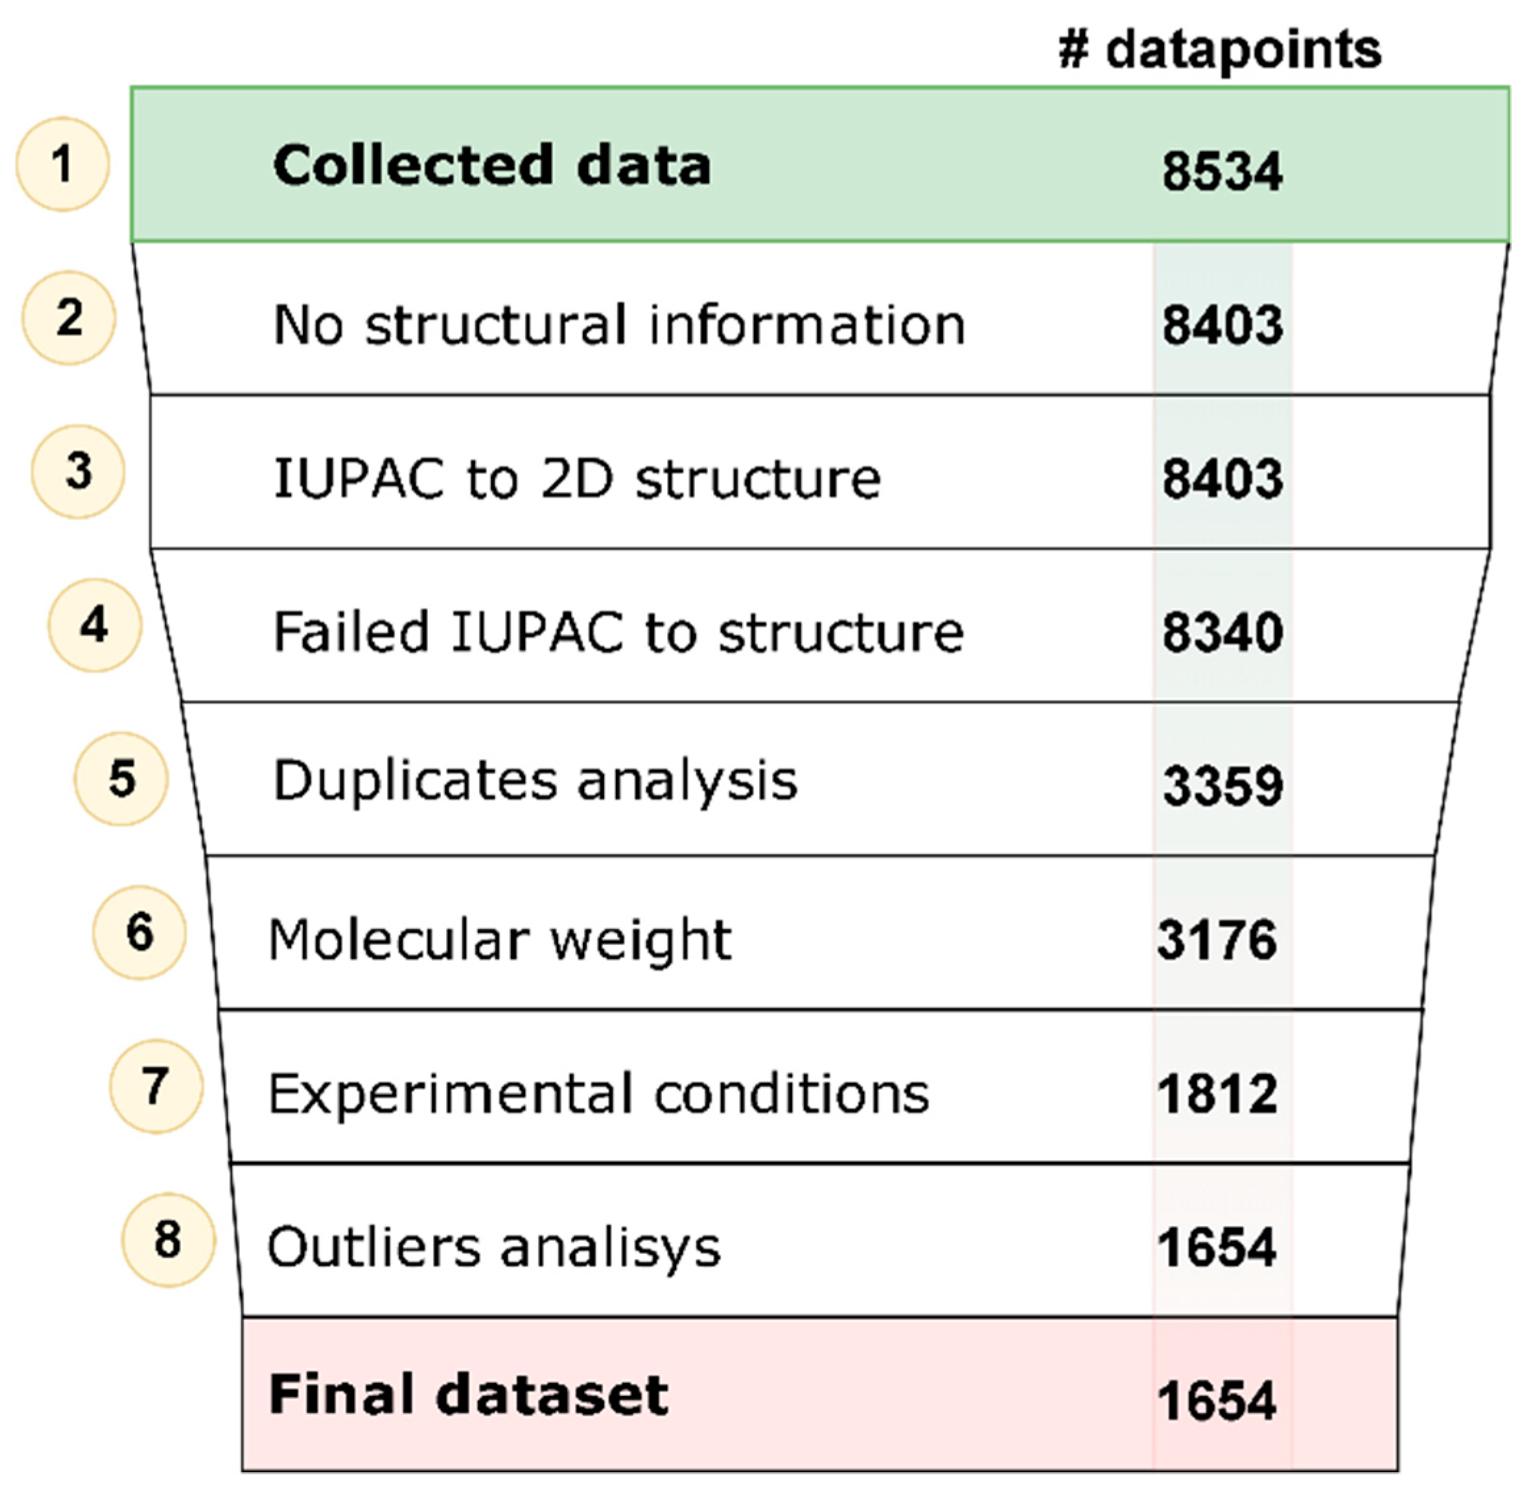Click the Experimental conditions label

click(599, 1093)
